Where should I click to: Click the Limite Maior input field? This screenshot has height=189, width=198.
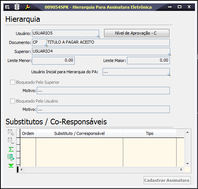point(148,60)
